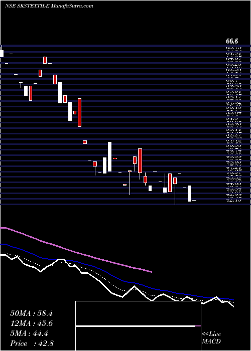Select the 12MA : 45.6 readout
Screen dimensions: 251x351
pos(31,323)
